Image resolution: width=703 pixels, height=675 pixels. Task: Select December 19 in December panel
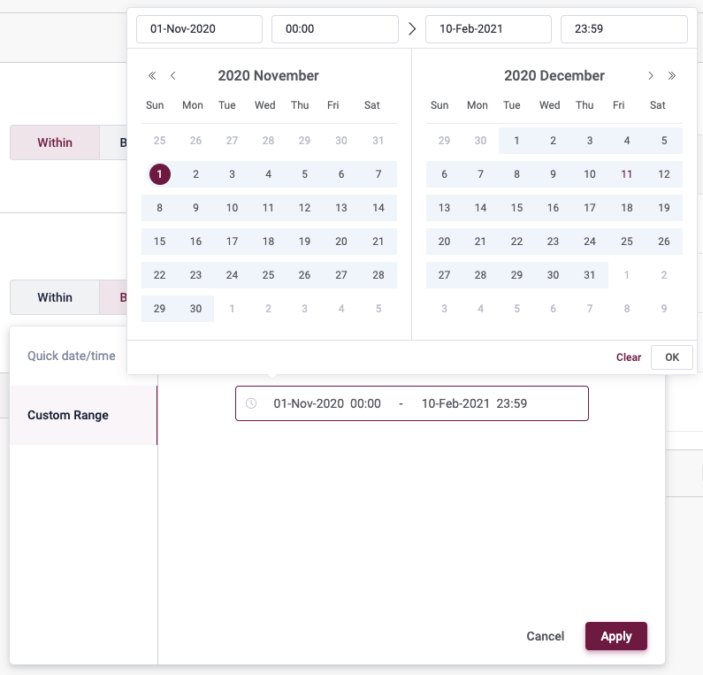(664, 208)
